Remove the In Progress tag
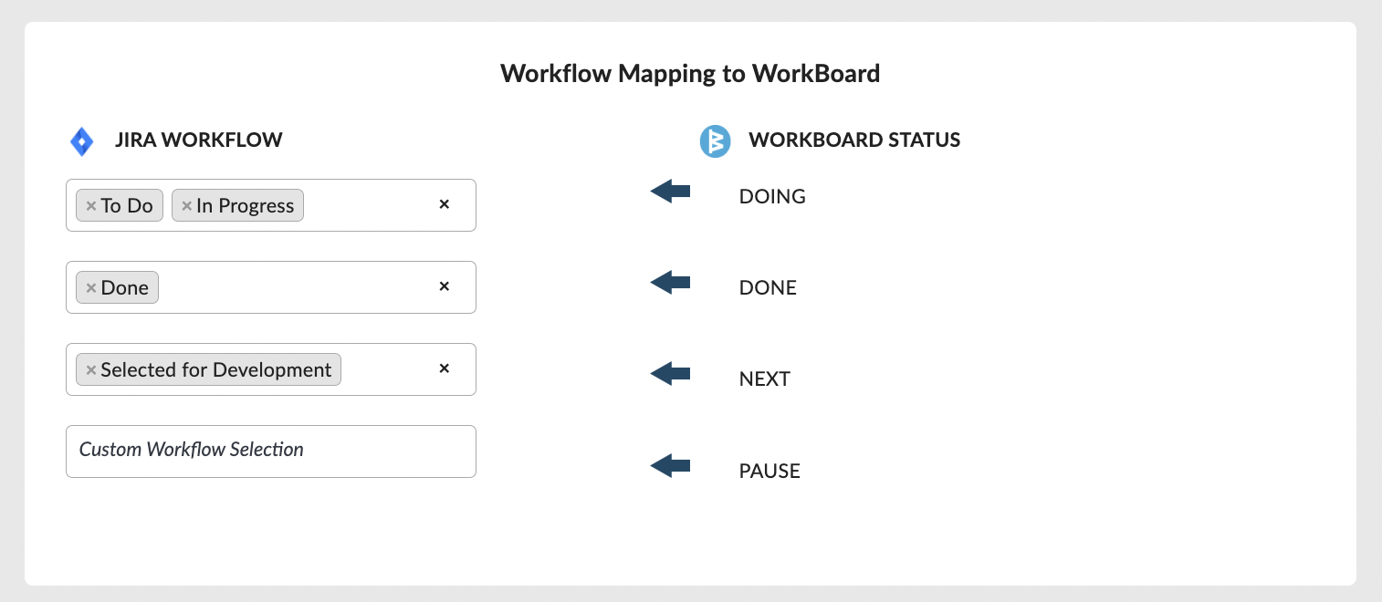 [186, 206]
